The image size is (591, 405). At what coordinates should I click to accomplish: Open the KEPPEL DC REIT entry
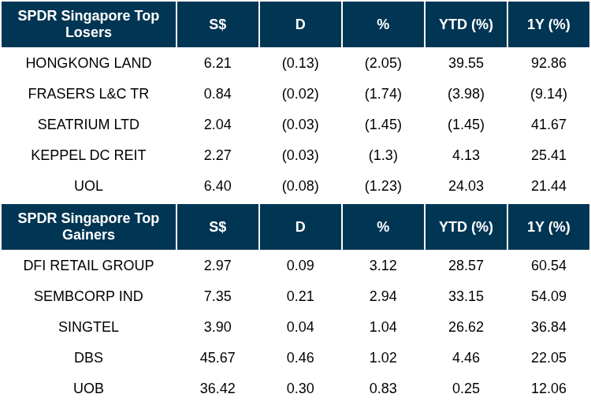click(88, 155)
